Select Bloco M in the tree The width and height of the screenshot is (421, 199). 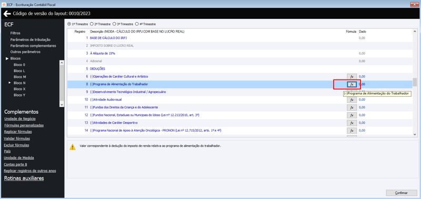(19, 77)
